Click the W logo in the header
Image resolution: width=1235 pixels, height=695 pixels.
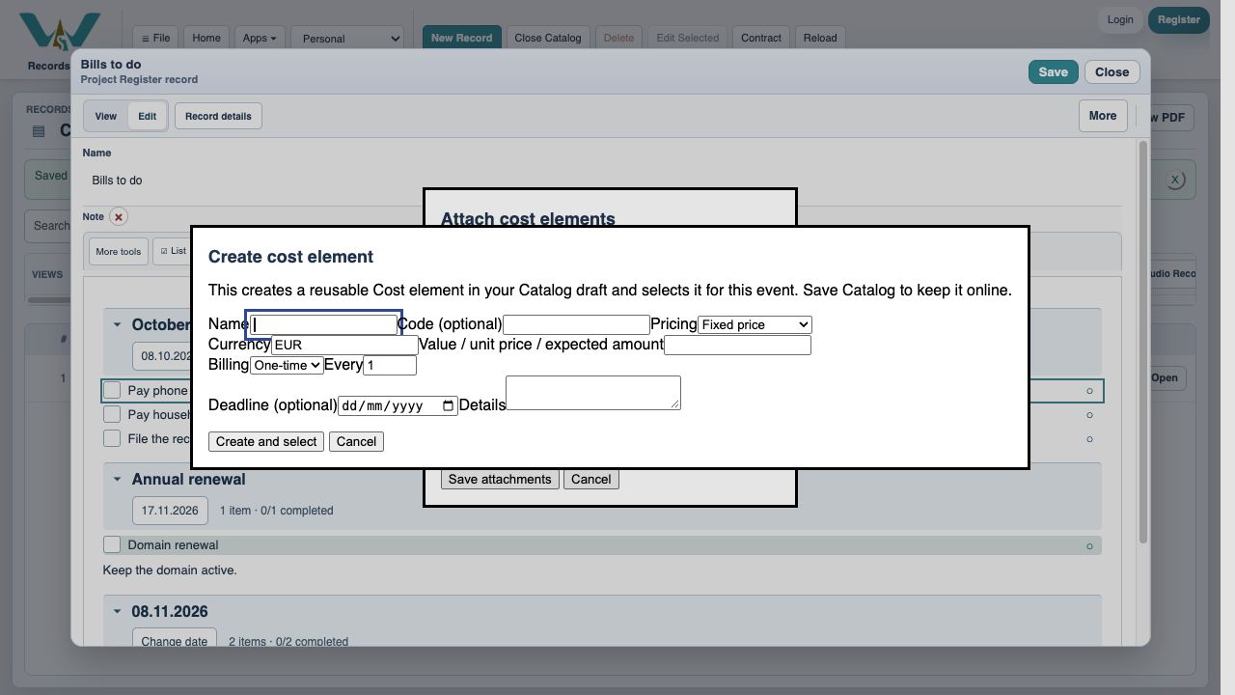pos(60,34)
